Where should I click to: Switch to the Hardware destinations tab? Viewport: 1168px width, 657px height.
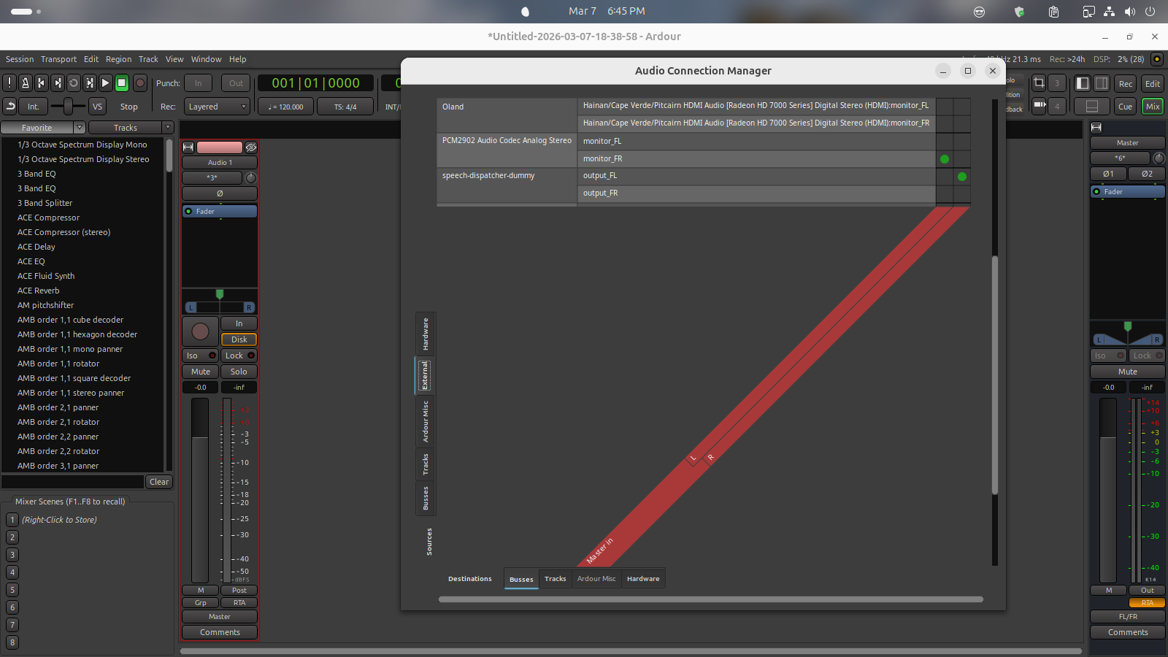642,579
